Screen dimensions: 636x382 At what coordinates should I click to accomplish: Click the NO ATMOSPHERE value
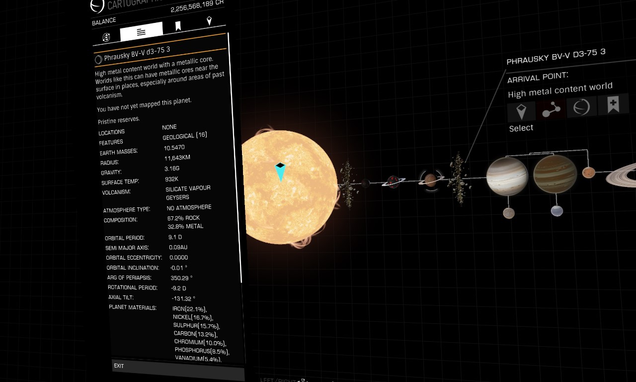coord(189,207)
